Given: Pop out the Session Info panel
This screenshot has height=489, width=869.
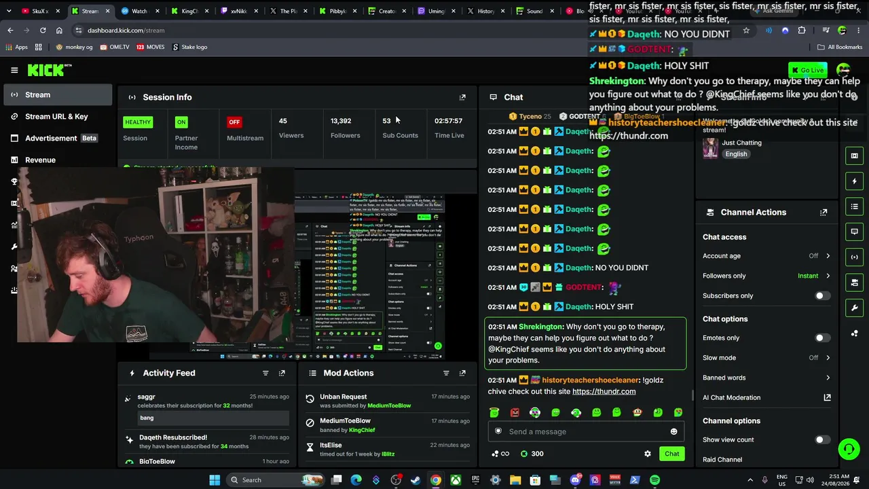Looking at the screenshot, I should 462,97.
